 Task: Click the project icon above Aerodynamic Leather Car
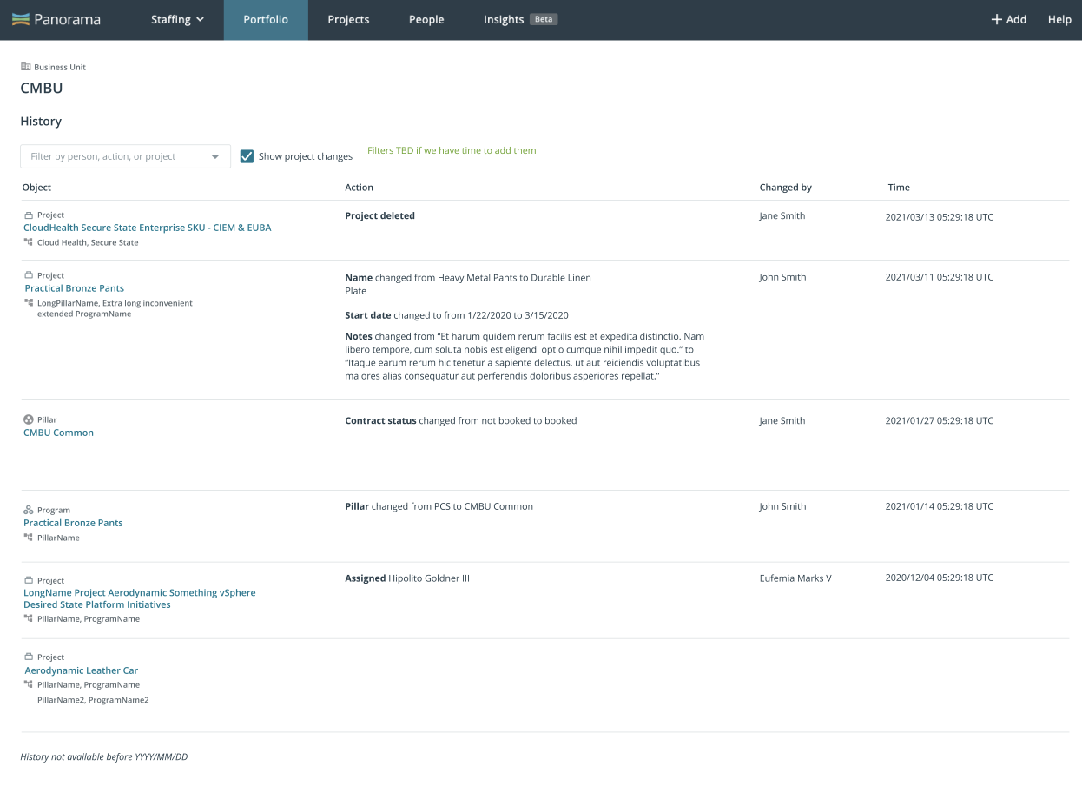[x=29, y=657]
